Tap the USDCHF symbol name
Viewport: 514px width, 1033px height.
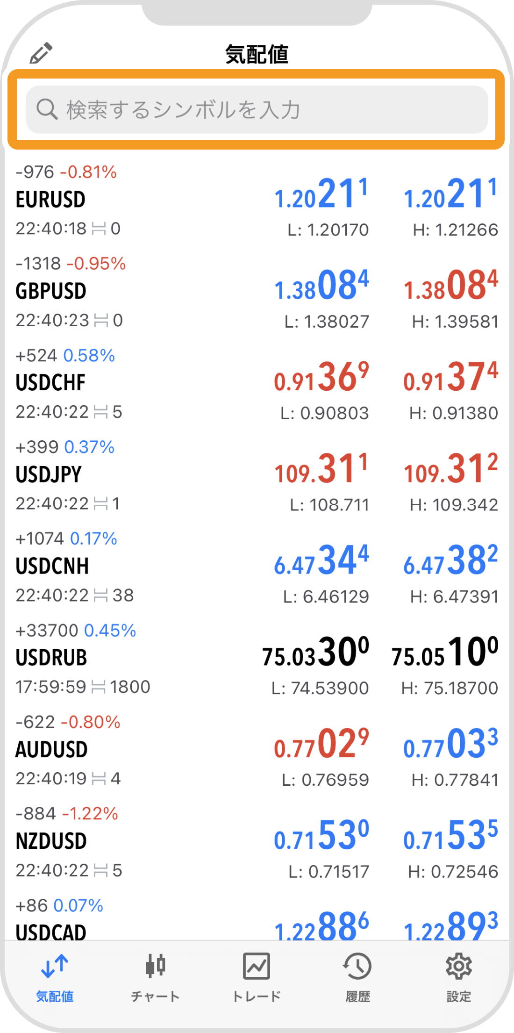click(x=50, y=383)
